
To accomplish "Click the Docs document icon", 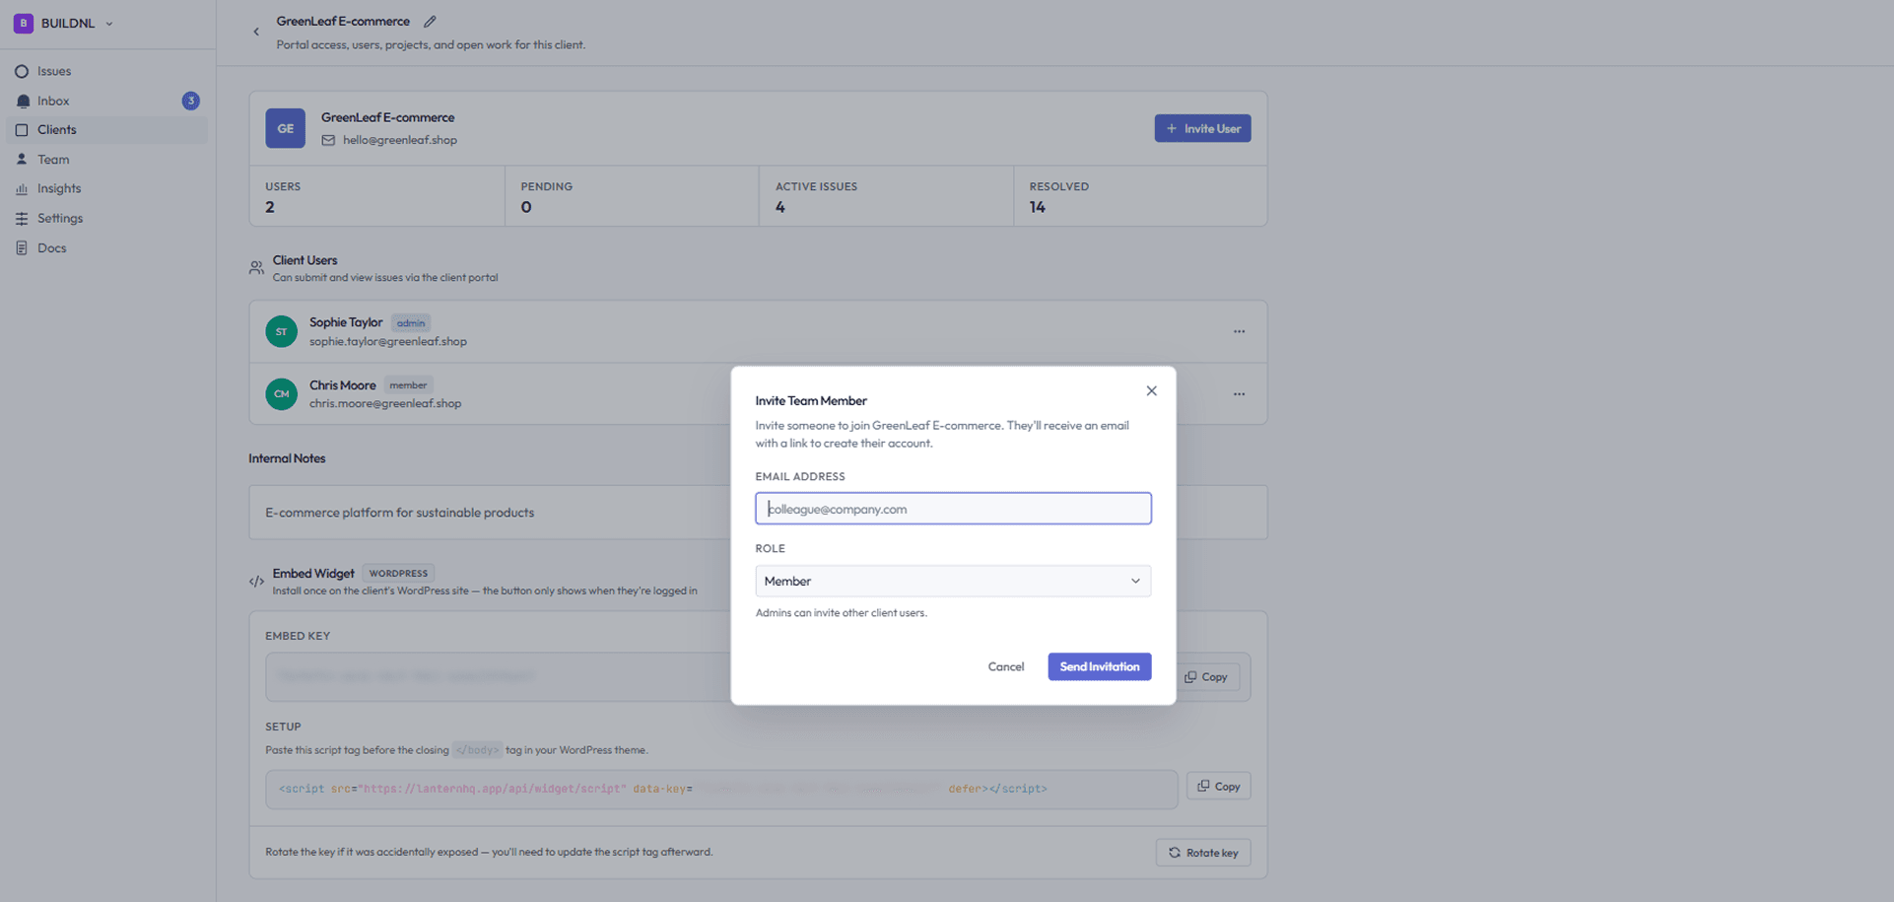I will pyautogui.click(x=22, y=247).
